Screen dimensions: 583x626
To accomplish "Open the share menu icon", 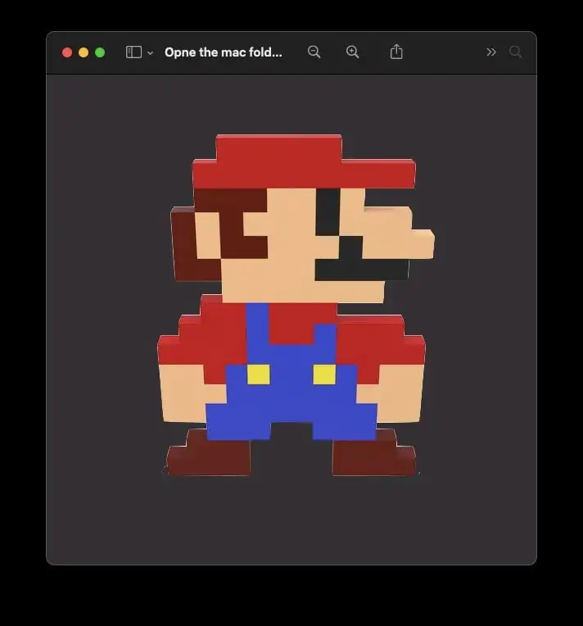I will point(396,52).
